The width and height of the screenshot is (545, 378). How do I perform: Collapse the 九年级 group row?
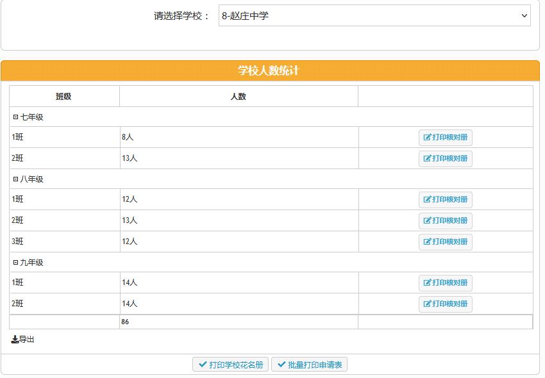[x=15, y=261]
